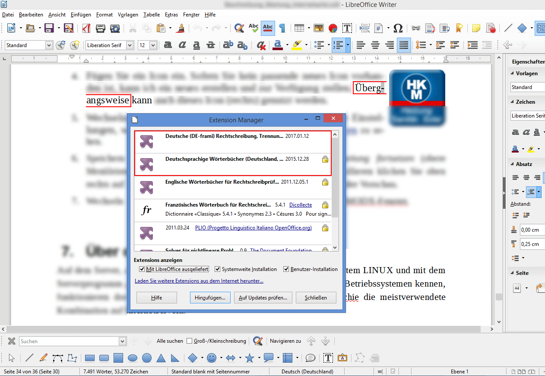Insert text box icon in standard toolbar
Screen dimensions: 545x376
point(347,29)
